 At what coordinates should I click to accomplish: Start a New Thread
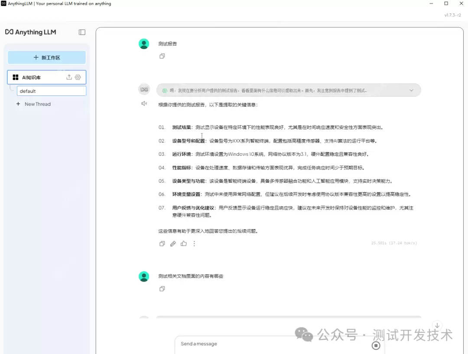33,104
